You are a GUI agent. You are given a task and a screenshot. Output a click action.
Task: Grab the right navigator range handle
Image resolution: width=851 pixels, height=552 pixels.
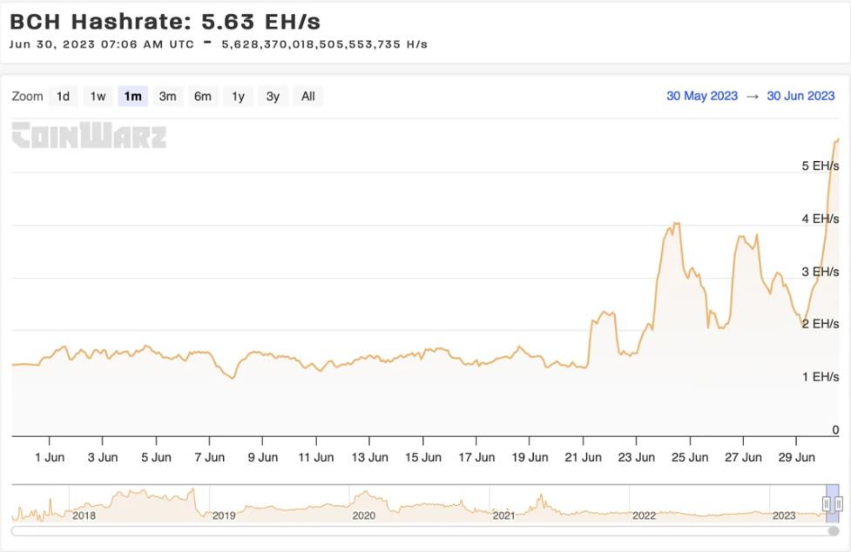click(839, 504)
